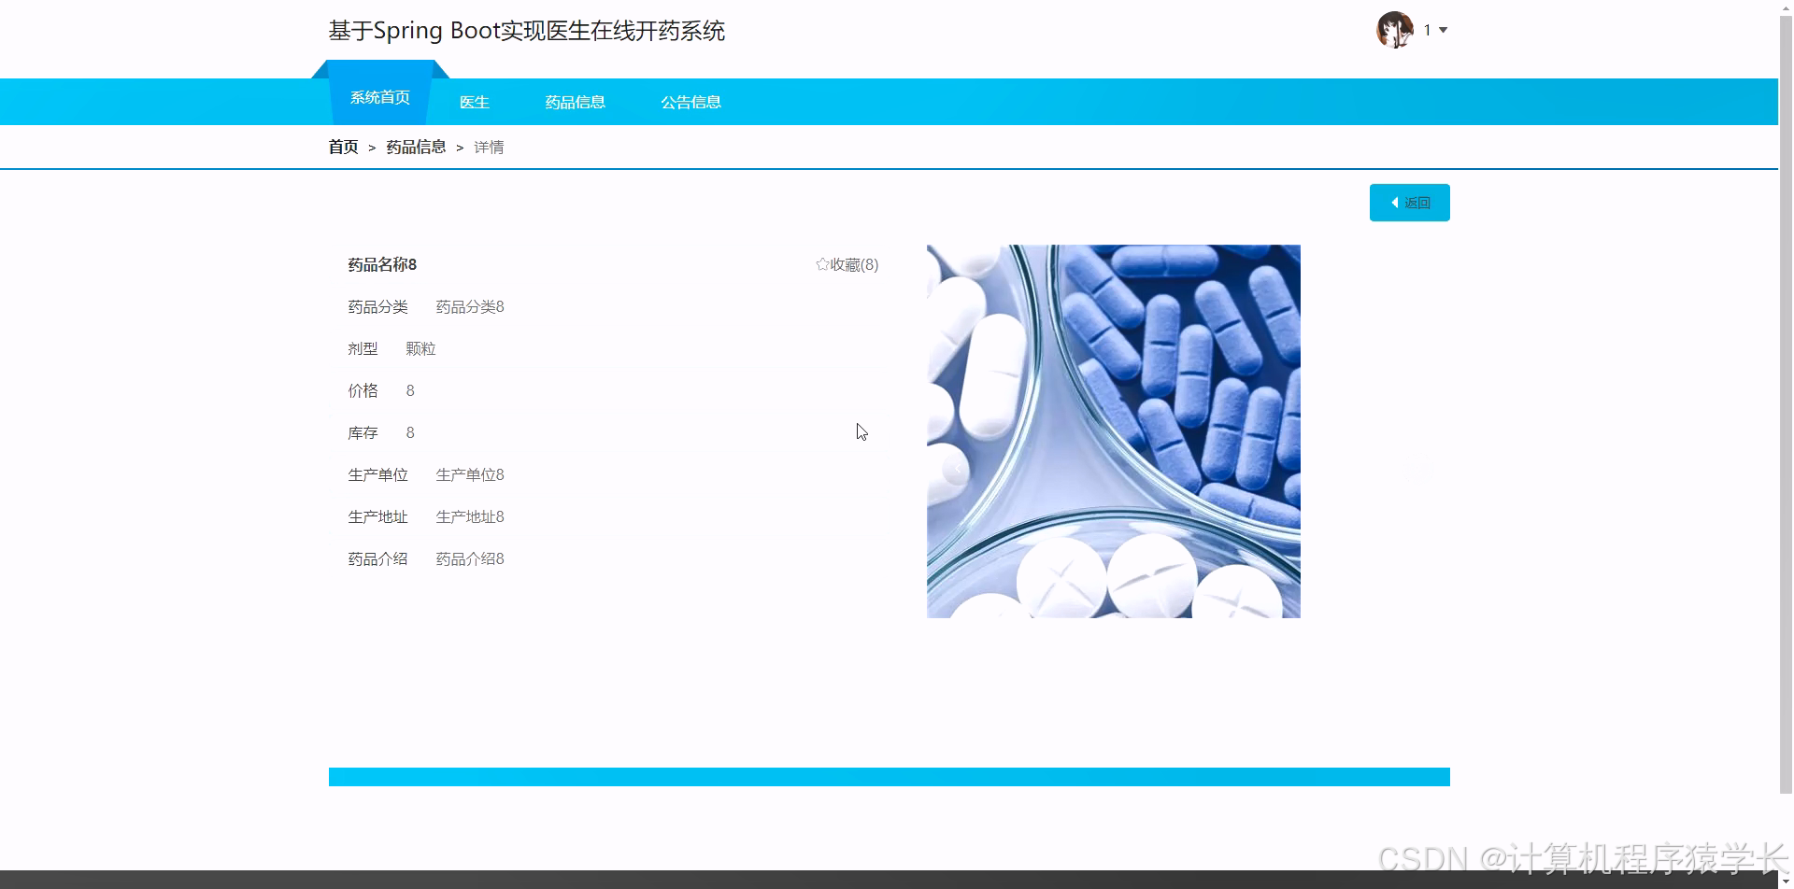Open the user account dropdown arrow
Image resolution: width=1794 pixels, height=889 pixels.
click(x=1442, y=31)
